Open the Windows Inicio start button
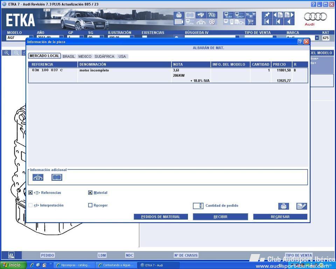The image size is (336, 269). 13,265
